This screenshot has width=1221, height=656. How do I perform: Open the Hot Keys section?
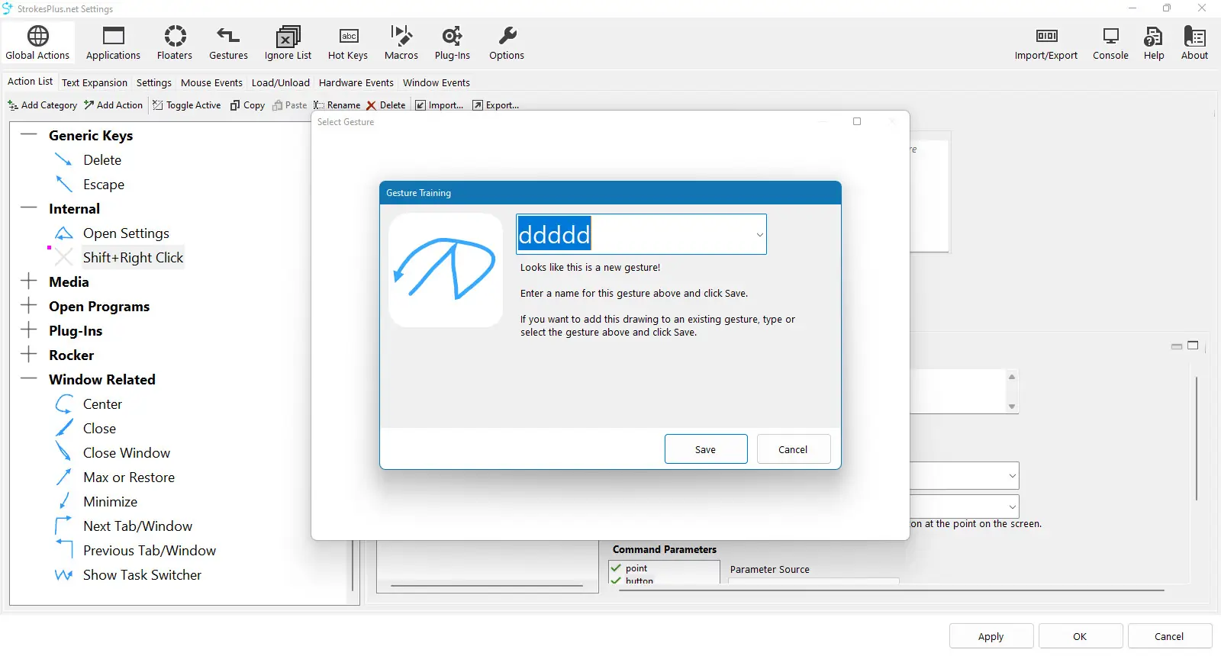point(348,43)
